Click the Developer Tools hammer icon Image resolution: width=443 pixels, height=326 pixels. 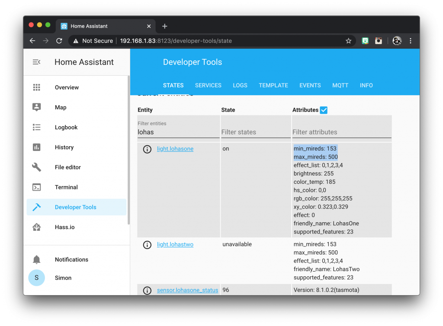click(36, 207)
